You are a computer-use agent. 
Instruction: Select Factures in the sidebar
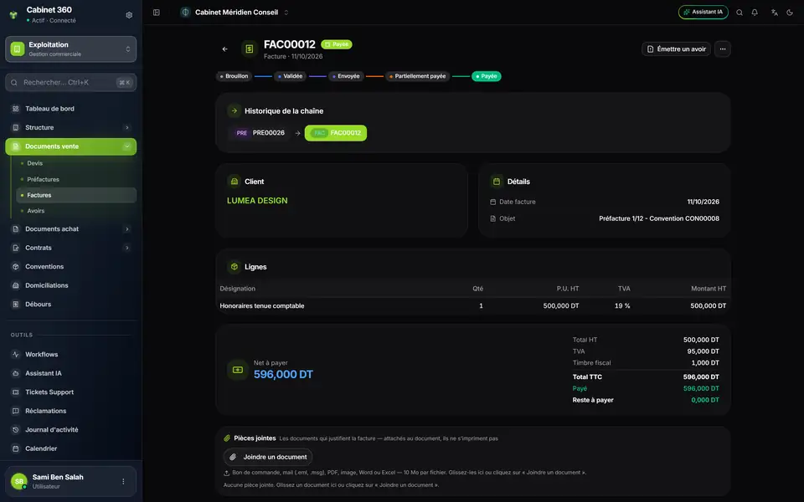76,195
